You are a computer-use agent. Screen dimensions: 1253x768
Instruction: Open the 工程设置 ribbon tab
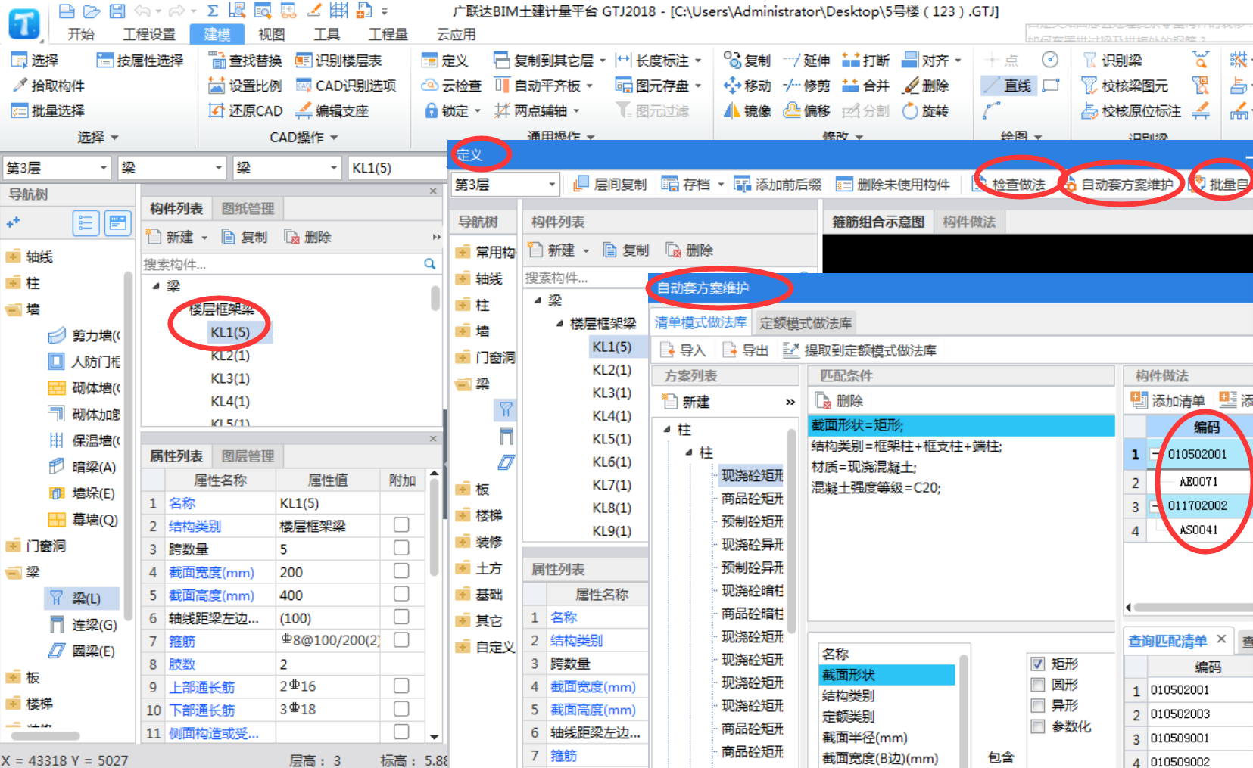point(149,34)
